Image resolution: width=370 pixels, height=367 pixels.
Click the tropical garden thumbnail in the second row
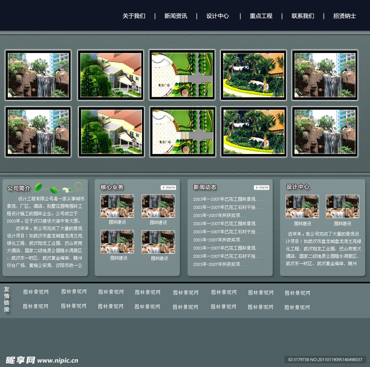point(253,132)
